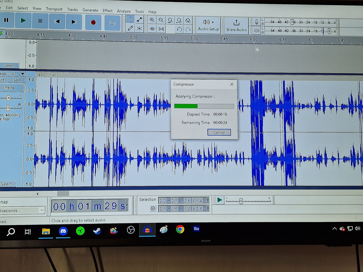The width and height of the screenshot is (363, 272).
Task: Cancel the Compressor effect processing
Action: coord(219,132)
